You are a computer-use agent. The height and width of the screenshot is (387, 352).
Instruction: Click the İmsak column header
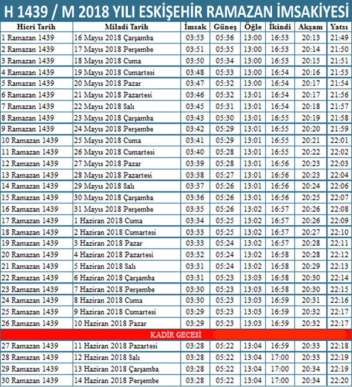click(x=195, y=27)
